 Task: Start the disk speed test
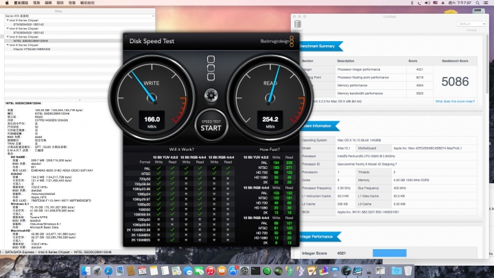pyautogui.click(x=211, y=126)
